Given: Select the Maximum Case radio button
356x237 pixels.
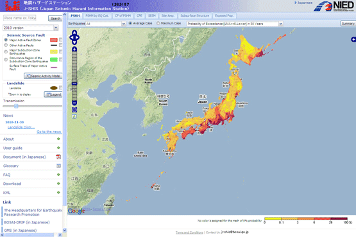Looking at the screenshot, I should pyautogui.click(x=158, y=23).
